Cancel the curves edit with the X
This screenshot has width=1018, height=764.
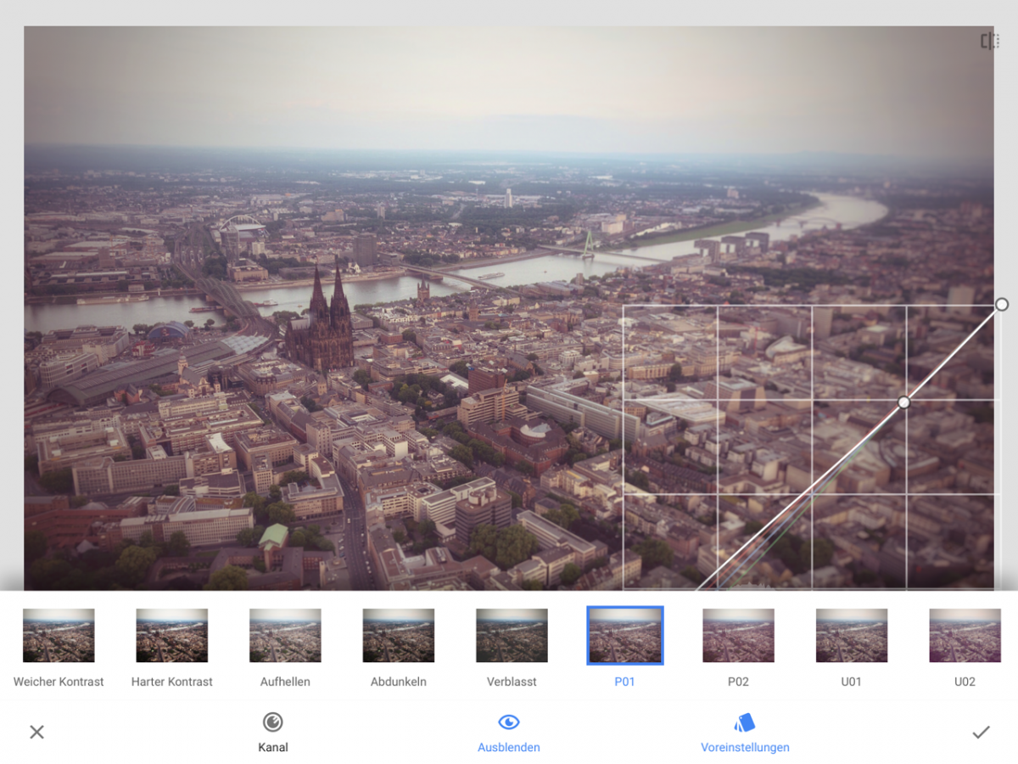click(x=36, y=732)
